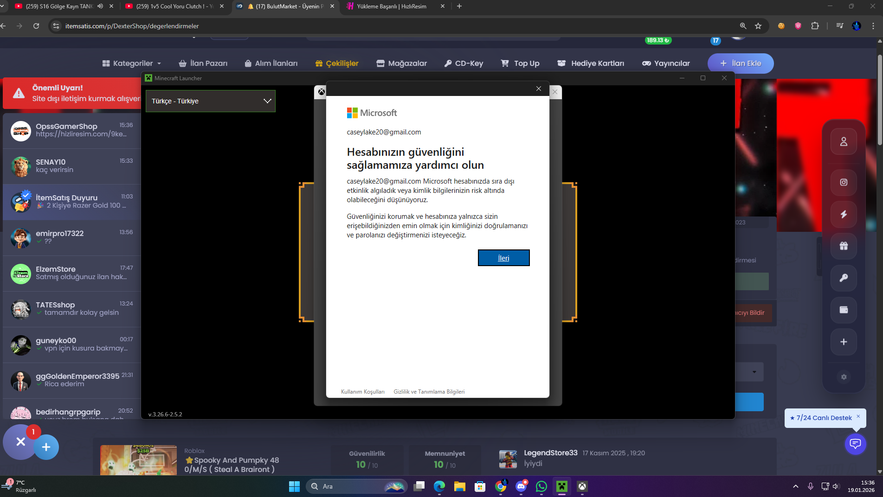Screen dimensions: 883x497
Task: Go to Çekilişler in the site menu
Action: 337,64
